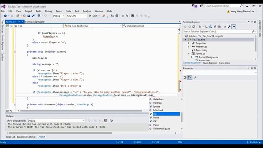The image size is (263, 148).
Task: Click Collapse All icon in Solution Explorer
Action: click(x=215, y=27)
